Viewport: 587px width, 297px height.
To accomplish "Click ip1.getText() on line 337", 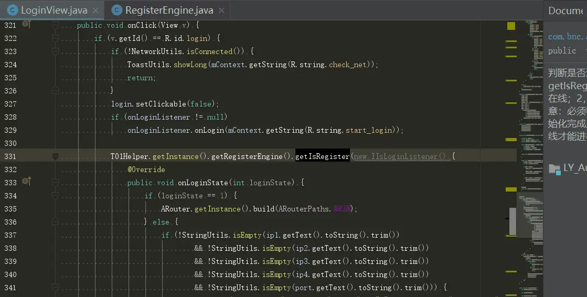I will pyautogui.click(x=293, y=235).
